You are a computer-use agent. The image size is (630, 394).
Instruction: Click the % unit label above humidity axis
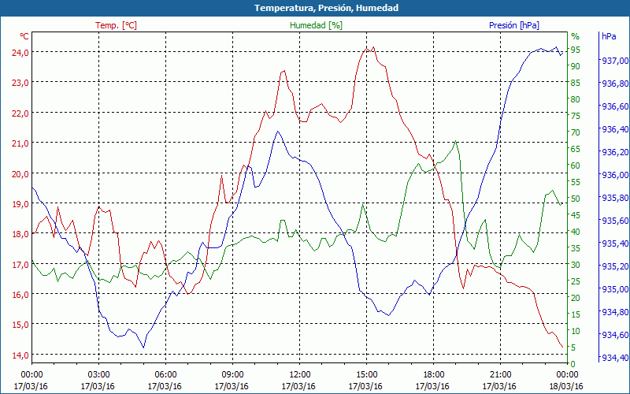click(x=576, y=36)
